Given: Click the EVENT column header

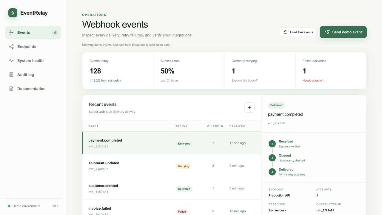Looking at the screenshot, I should tap(93, 126).
